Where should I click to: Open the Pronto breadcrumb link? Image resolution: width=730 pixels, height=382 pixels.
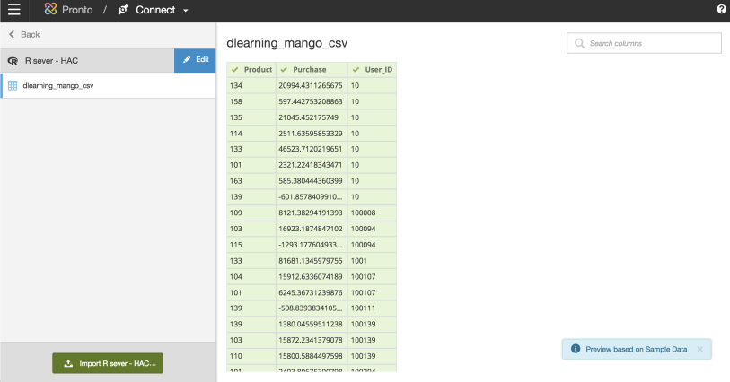tap(77, 10)
